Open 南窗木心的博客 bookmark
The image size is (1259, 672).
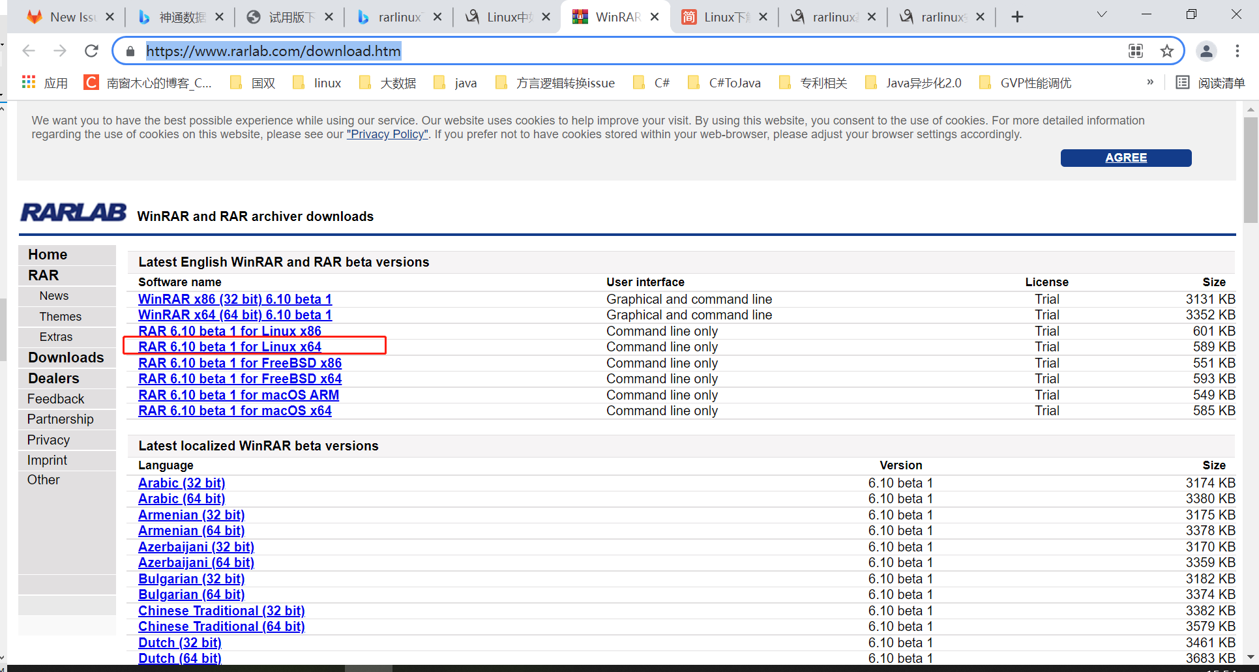click(x=148, y=83)
